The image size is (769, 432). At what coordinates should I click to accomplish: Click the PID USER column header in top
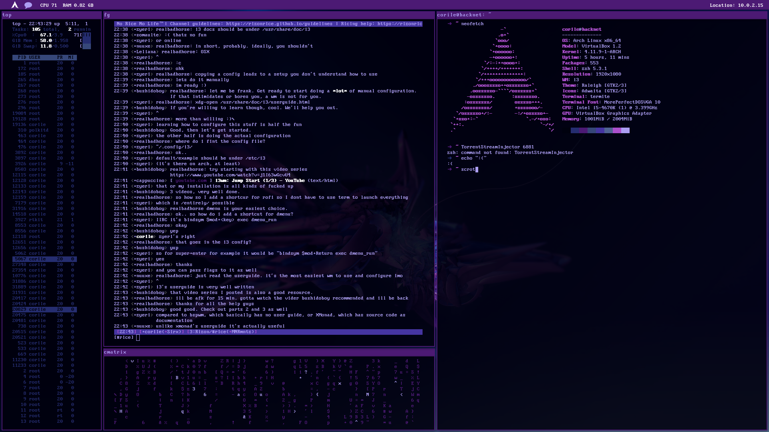(x=29, y=57)
